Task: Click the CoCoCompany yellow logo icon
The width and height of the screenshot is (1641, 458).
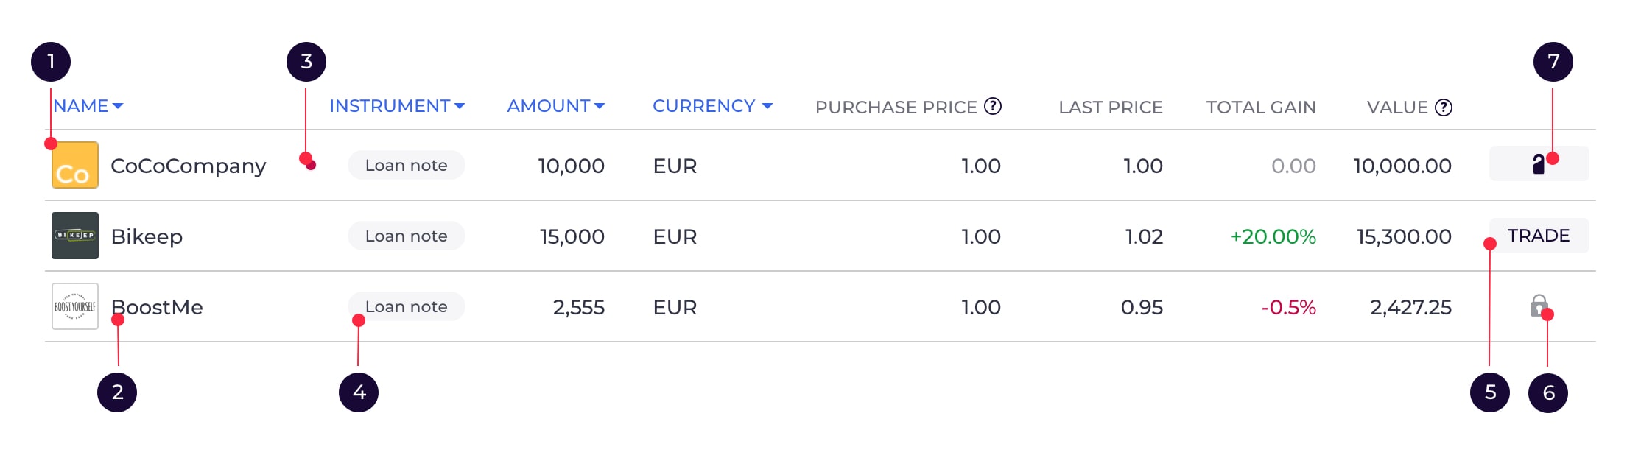Action: pos(75,165)
